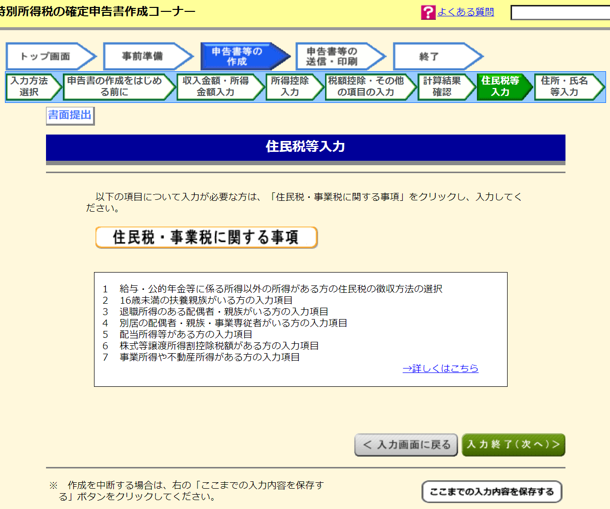Screen dimensions: 610x509
Task: Click ここまでの入力内容を保存する button
Action: pyautogui.click(x=492, y=492)
